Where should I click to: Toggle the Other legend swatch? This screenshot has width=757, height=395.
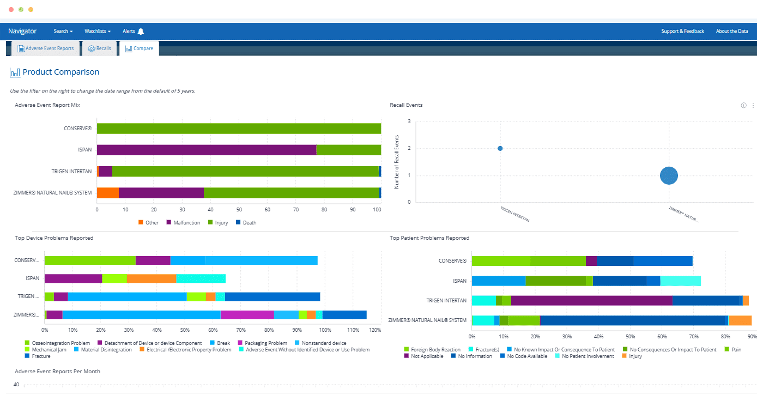point(141,222)
